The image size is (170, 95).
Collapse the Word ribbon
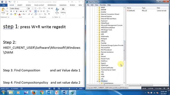pyautogui.click(x=83, y=17)
